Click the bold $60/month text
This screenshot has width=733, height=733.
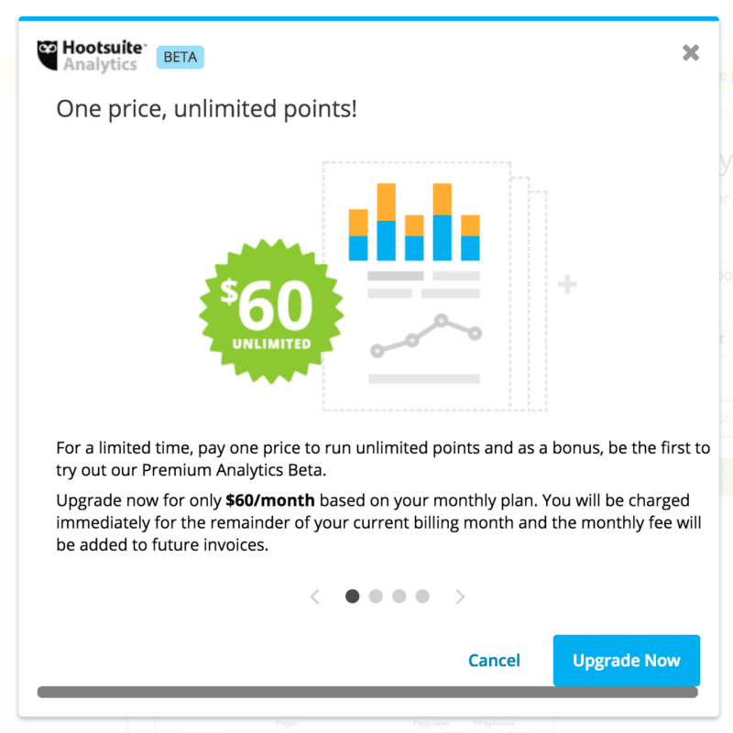270,501
